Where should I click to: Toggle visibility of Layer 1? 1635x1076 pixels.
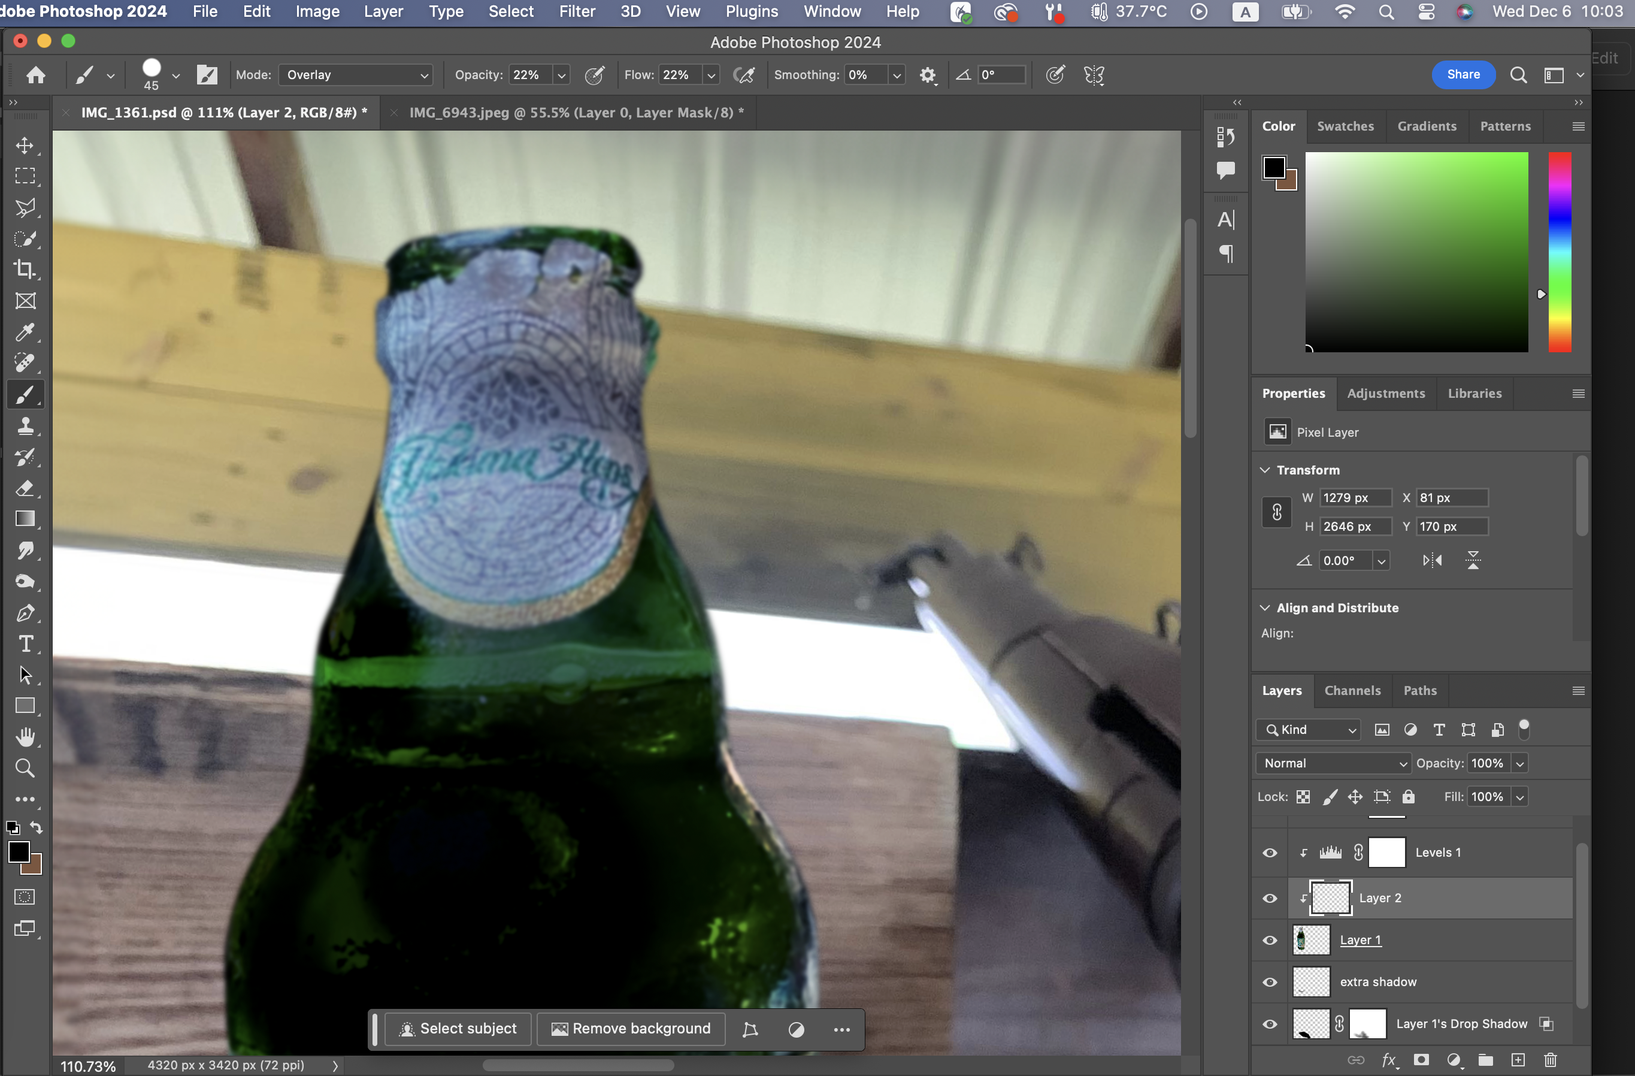click(x=1270, y=940)
